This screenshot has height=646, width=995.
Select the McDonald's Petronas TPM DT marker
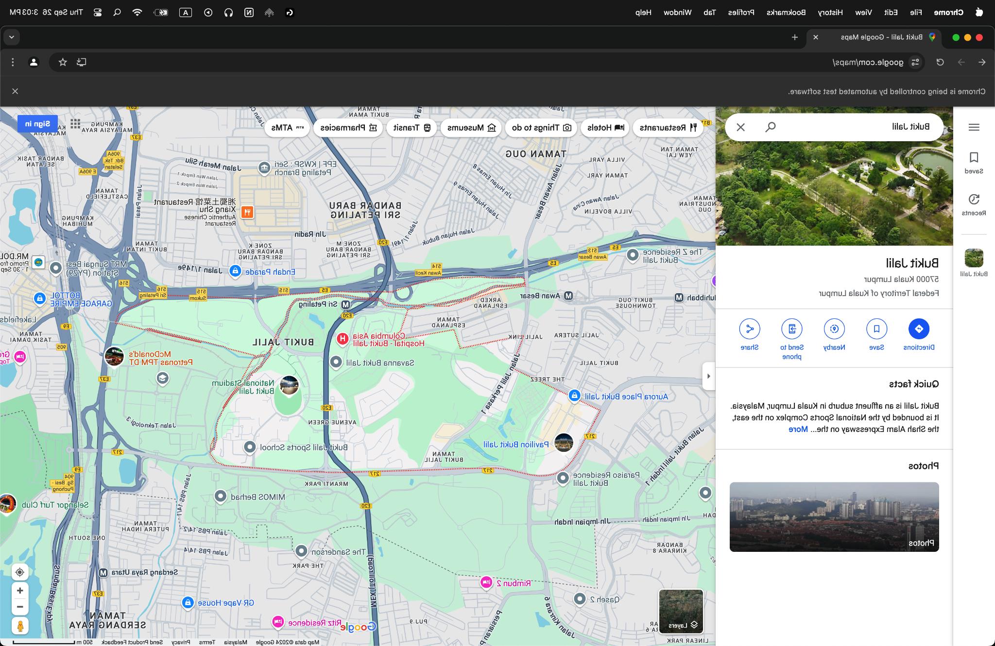coord(114,357)
